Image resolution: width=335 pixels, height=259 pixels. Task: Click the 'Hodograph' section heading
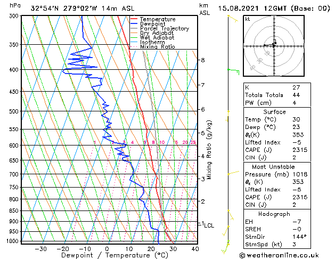(x=274, y=214)
